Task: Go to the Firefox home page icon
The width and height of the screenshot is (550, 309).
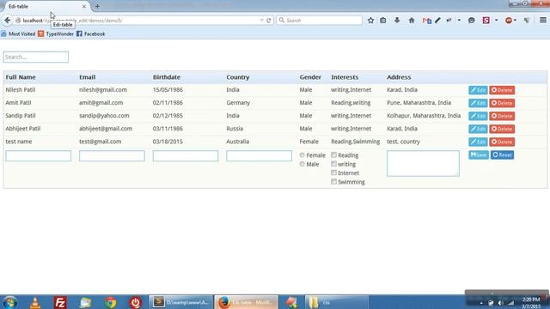Action: (x=412, y=21)
